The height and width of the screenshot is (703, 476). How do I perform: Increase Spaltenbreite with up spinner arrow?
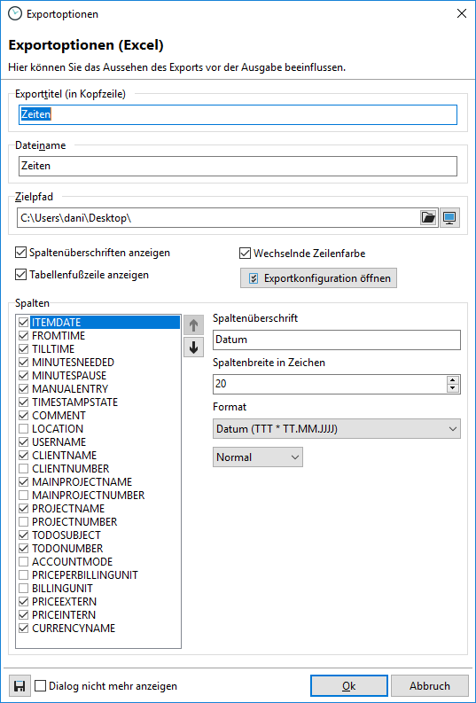(453, 379)
